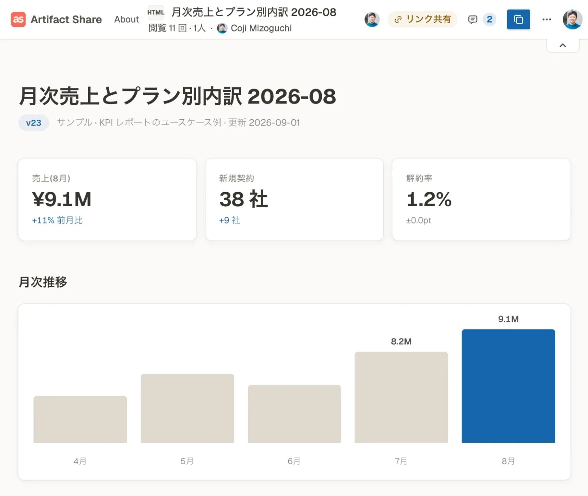Open the comments speech bubble icon
588x496 pixels.
[473, 19]
